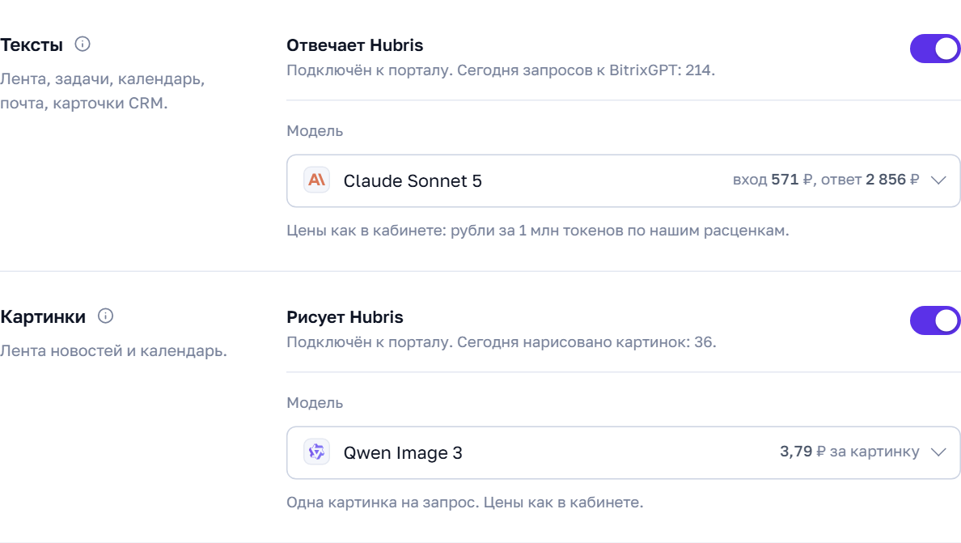961x543 pixels.
Task: Click the Qwen logo icon of Qwen Image 3
Action: coord(317,452)
